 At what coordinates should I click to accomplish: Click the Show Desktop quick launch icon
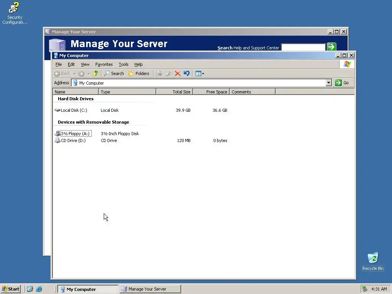pos(30,289)
